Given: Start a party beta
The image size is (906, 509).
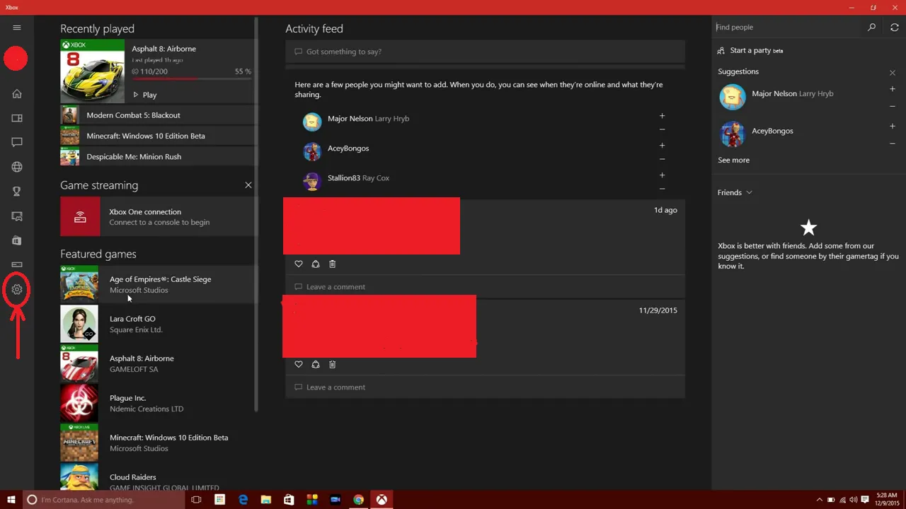Looking at the screenshot, I should pyautogui.click(x=750, y=50).
